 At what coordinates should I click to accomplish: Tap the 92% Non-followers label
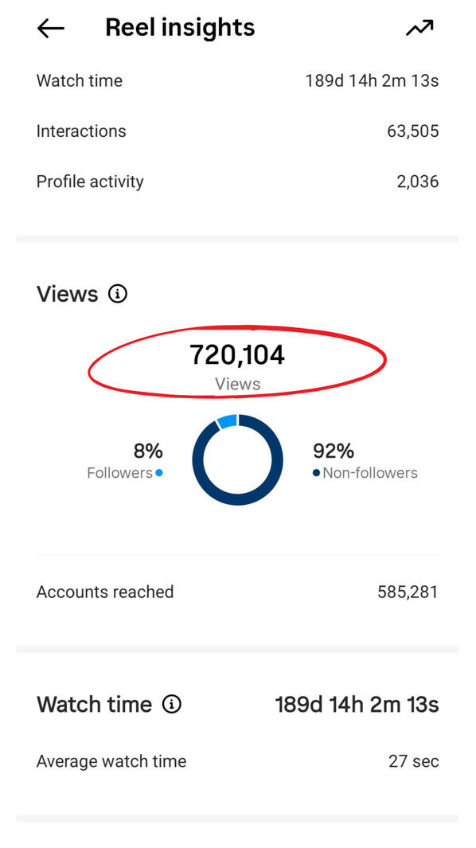tap(365, 461)
